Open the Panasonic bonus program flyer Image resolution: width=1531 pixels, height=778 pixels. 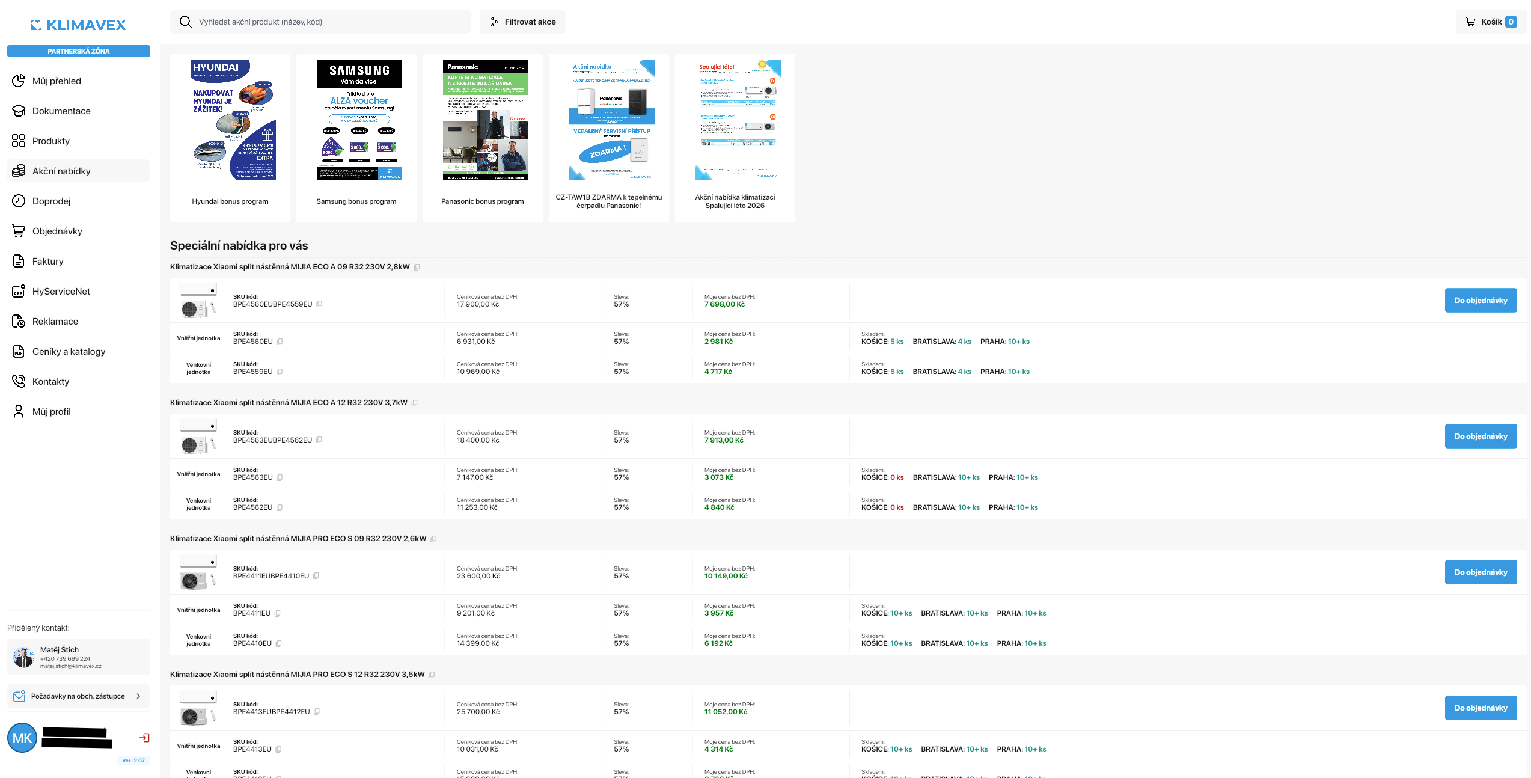(x=483, y=138)
